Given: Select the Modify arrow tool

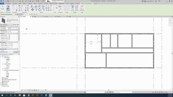Looking at the screenshot, I should (x=2, y=7).
